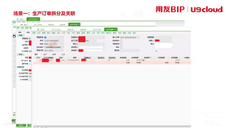Open the 发料人 field dropdown
228x128 pixels.
tap(91, 44)
